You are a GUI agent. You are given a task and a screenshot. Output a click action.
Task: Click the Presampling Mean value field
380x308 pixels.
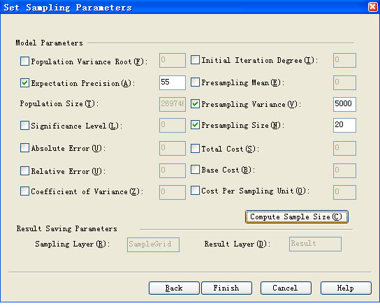344,82
